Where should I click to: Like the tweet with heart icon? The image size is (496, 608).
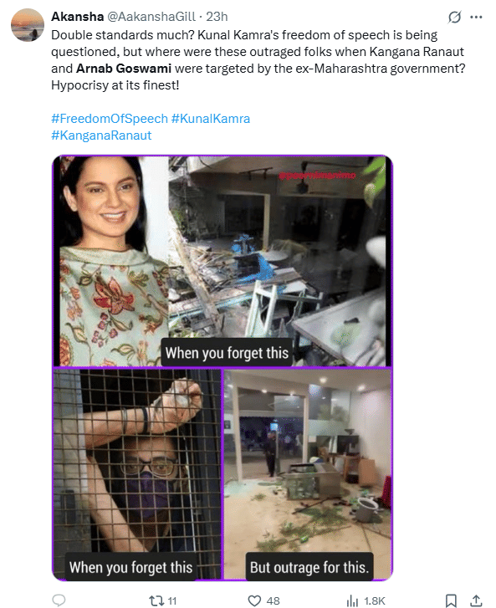pos(254,600)
